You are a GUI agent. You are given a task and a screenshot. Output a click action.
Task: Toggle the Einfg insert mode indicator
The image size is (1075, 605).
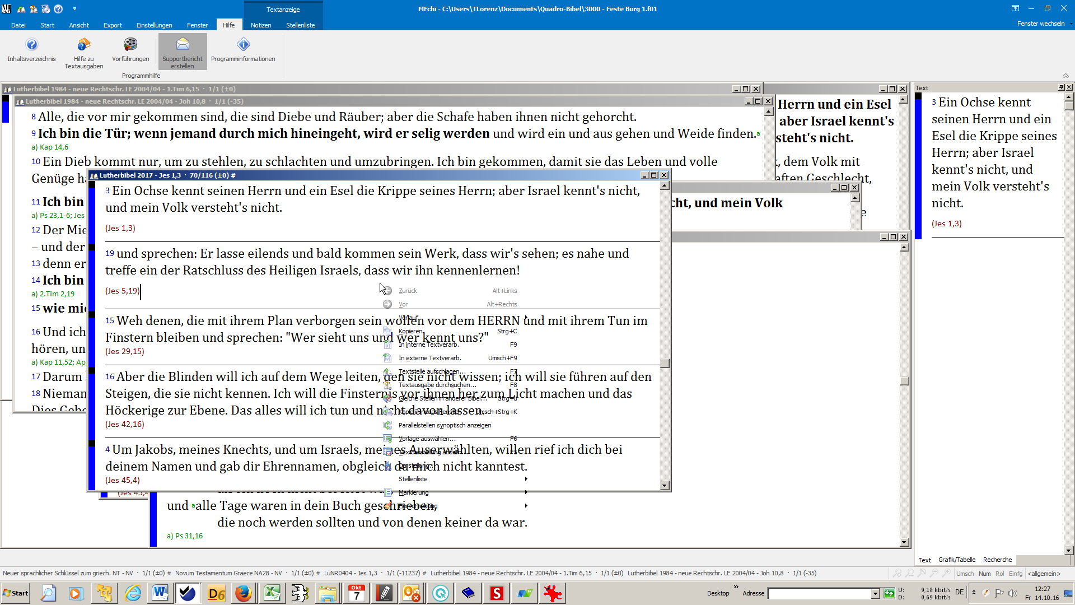click(x=1015, y=574)
